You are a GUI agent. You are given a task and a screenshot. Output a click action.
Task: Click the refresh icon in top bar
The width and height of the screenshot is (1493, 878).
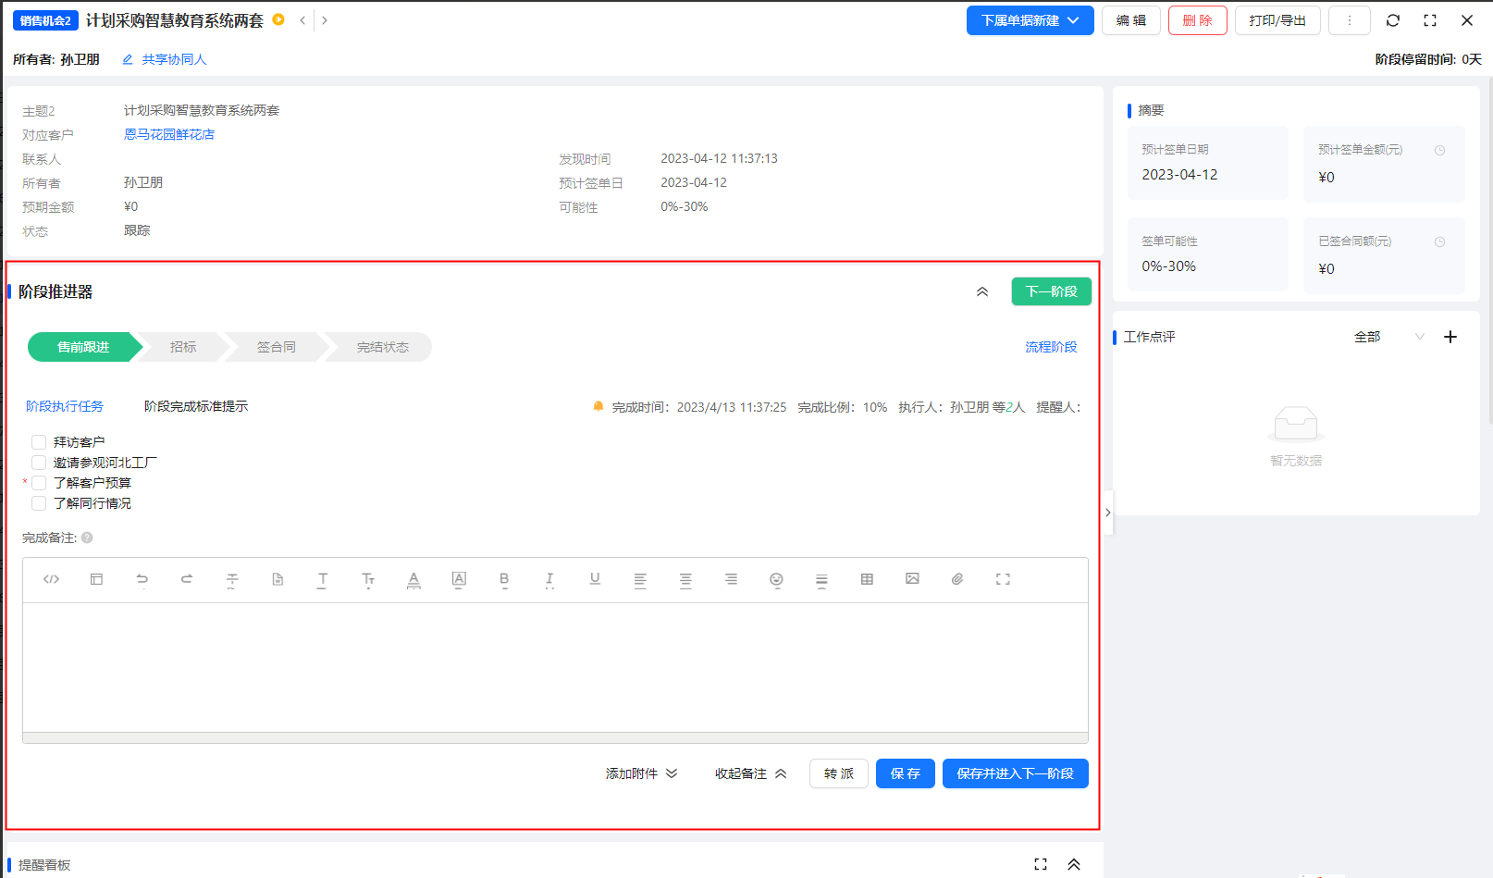coord(1393,20)
